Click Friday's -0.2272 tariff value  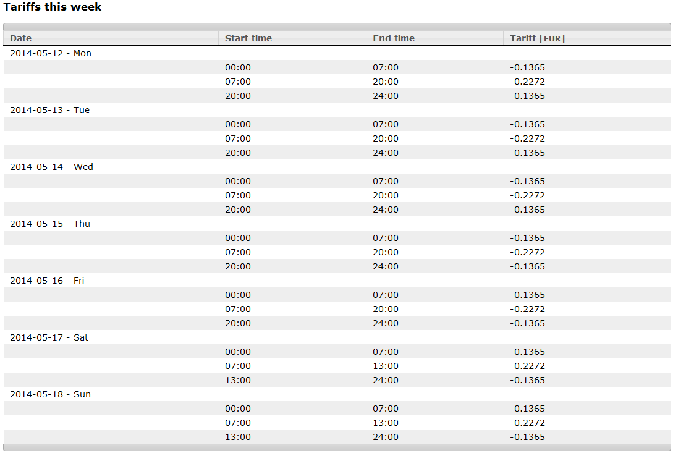(527, 309)
